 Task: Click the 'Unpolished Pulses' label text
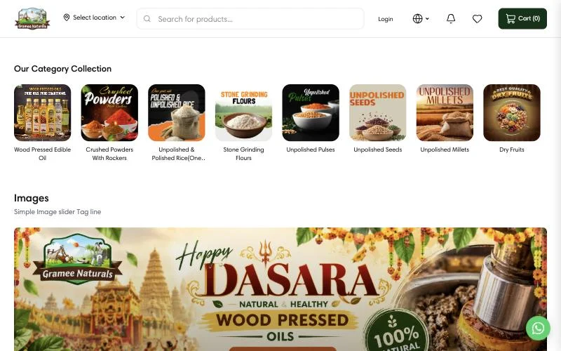[x=311, y=150]
